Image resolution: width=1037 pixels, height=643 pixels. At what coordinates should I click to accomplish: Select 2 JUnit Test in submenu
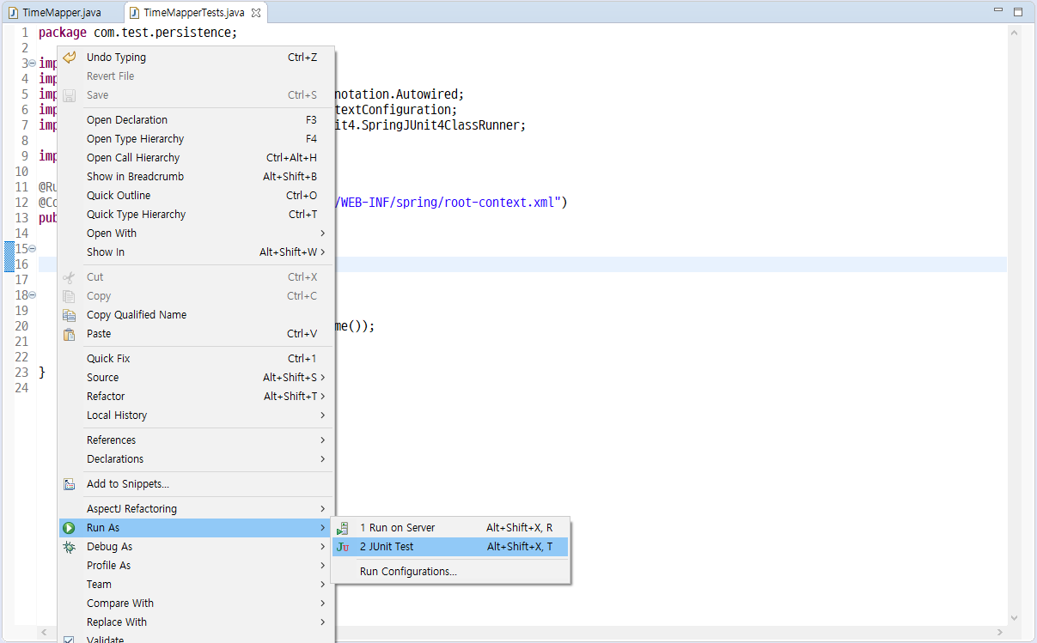(450, 547)
